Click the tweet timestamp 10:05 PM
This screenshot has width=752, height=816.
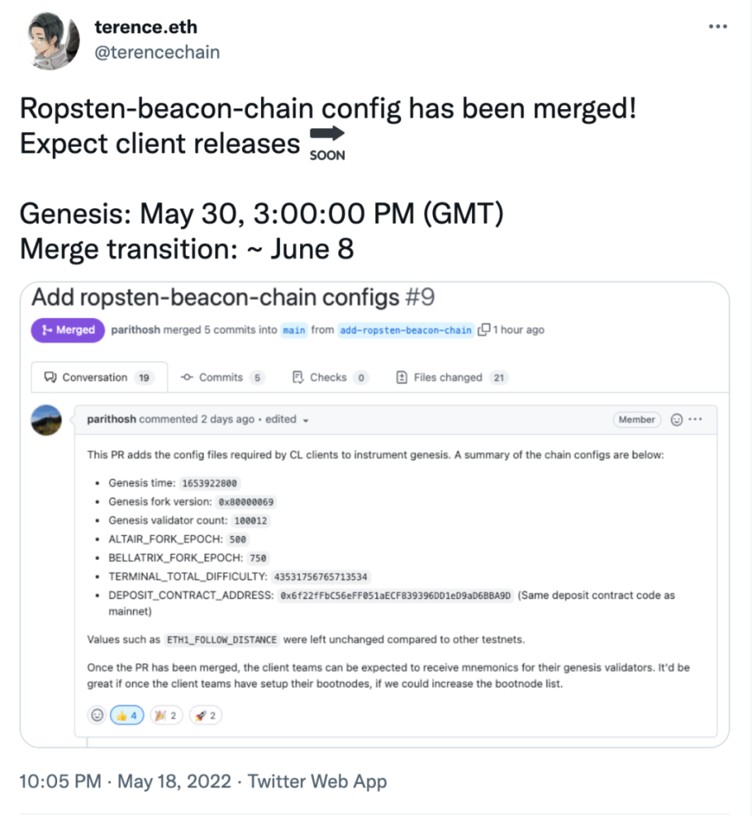point(60,782)
